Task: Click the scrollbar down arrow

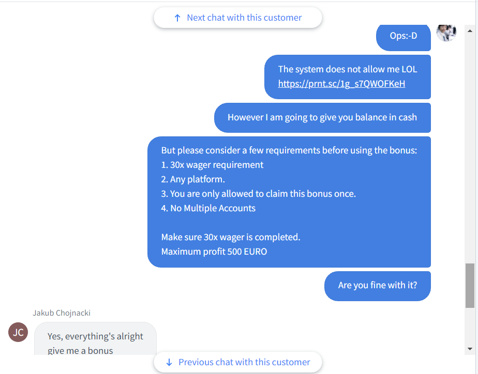Action: [470, 349]
